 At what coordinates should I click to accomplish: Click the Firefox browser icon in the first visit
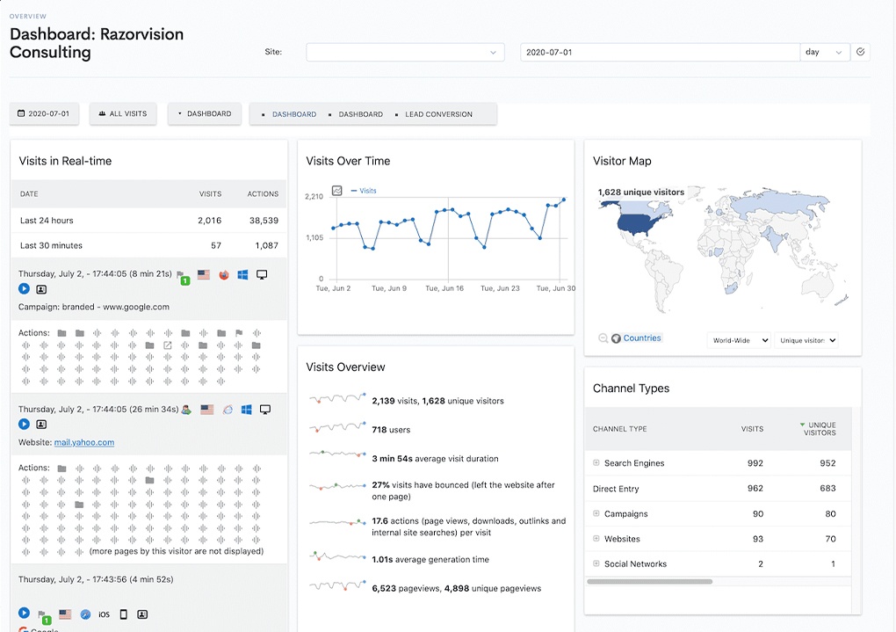tap(224, 275)
